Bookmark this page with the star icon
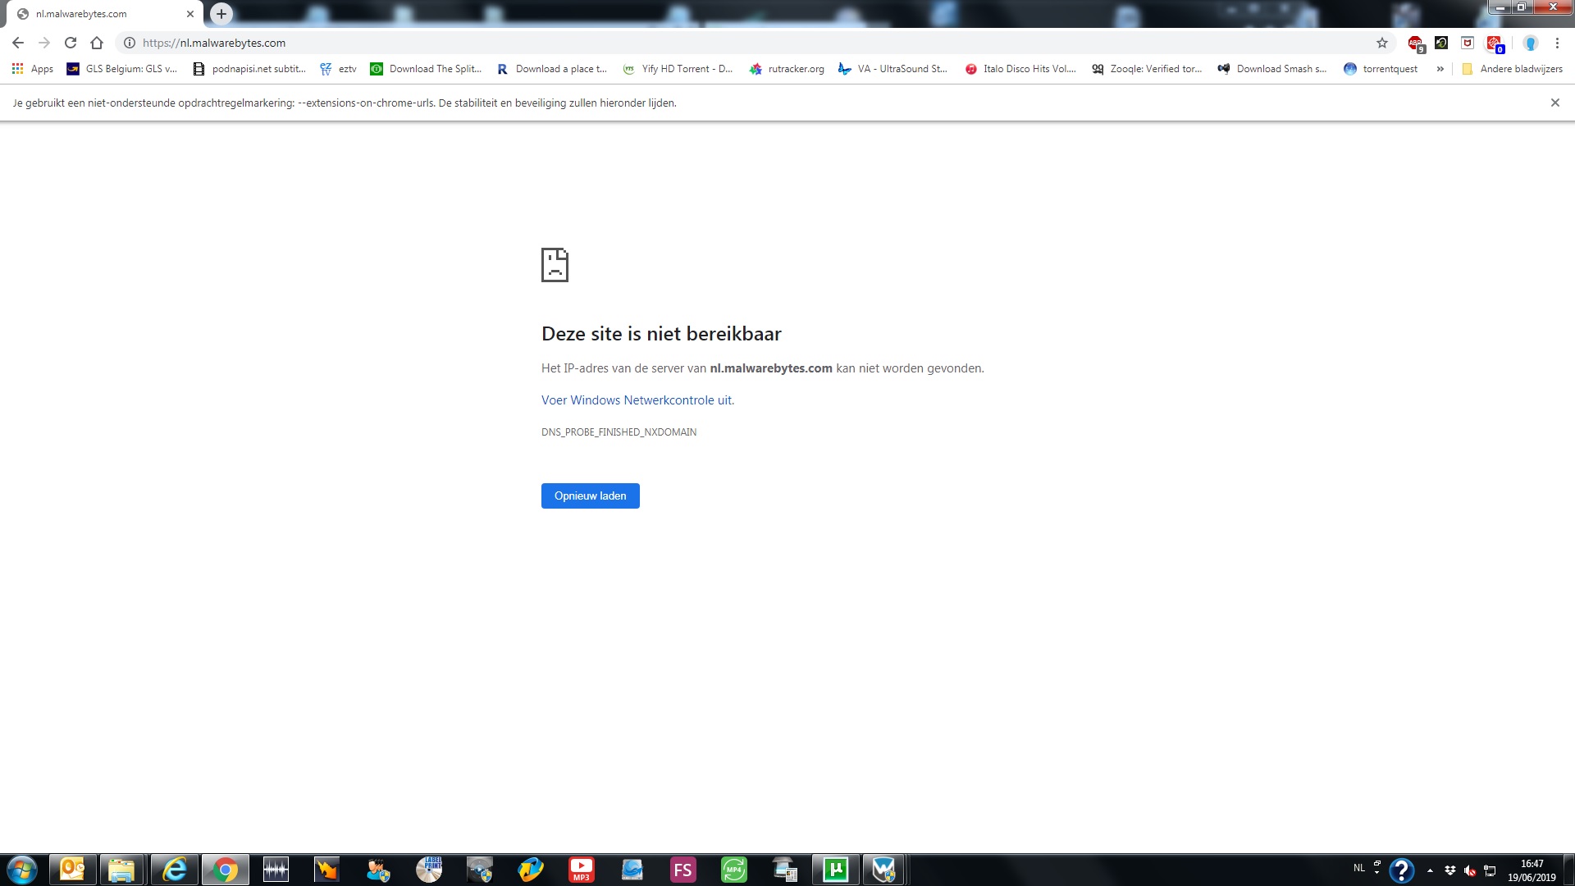The image size is (1575, 886). (x=1381, y=43)
